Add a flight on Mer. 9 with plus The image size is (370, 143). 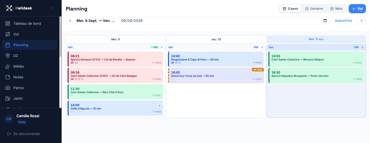tap(162, 47)
